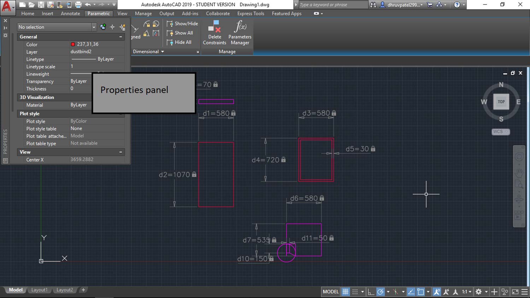Click the Select Objects crosshair icon
The width and height of the screenshot is (530, 298).
tap(112, 27)
